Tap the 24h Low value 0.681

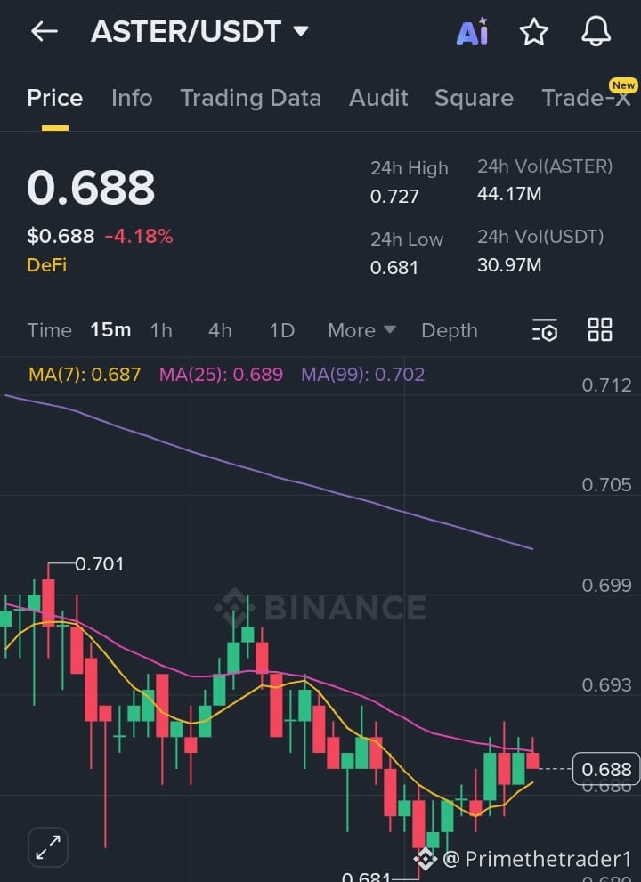point(394,267)
